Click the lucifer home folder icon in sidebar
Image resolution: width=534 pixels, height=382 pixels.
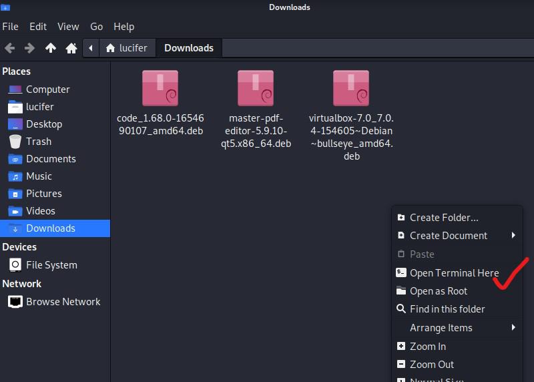click(15, 107)
